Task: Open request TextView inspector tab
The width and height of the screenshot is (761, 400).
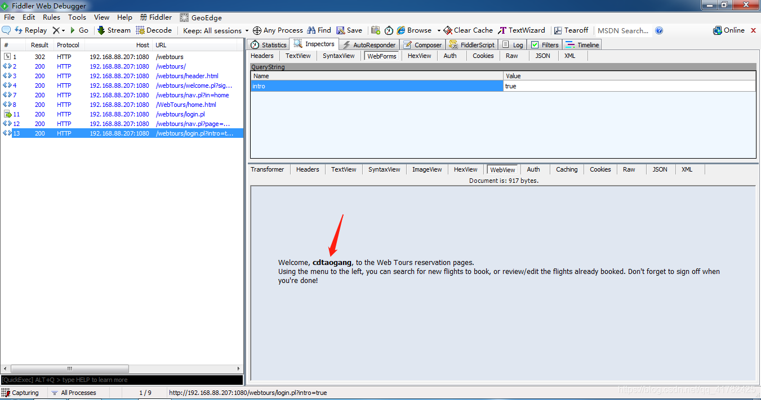Action: 298,56
